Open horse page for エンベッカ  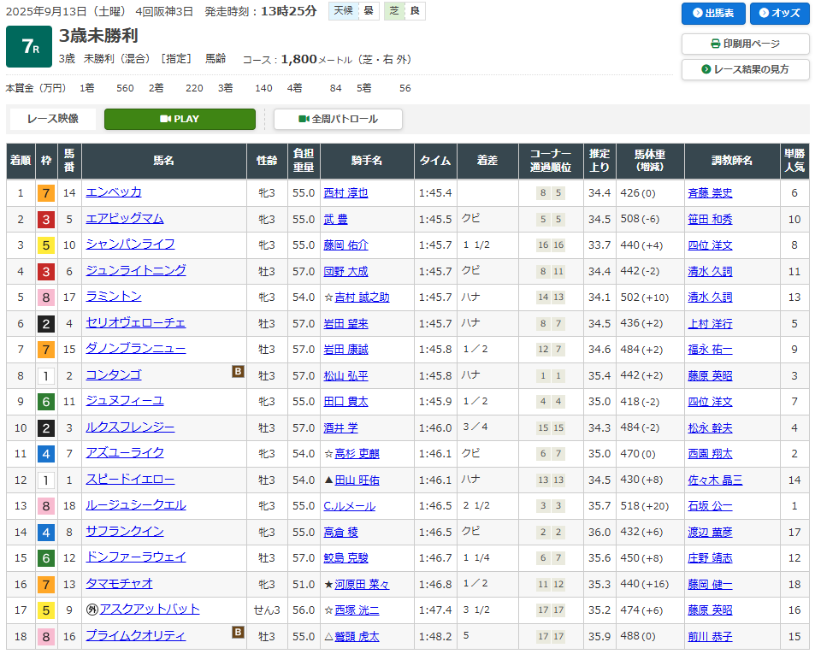coord(114,192)
